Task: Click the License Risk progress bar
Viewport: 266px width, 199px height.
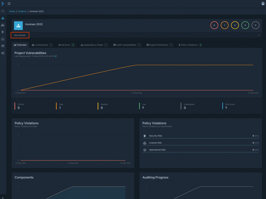Action: [x=201, y=145]
